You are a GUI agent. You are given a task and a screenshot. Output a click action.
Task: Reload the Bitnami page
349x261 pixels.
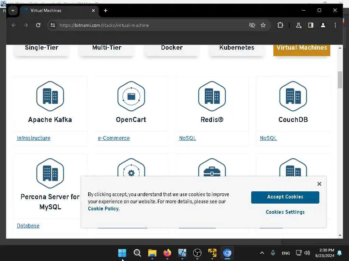[38, 25]
